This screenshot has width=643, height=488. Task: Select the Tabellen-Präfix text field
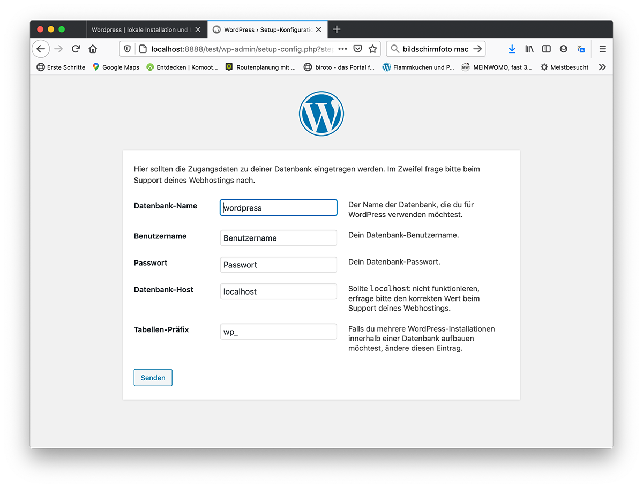tap(278, 332)
